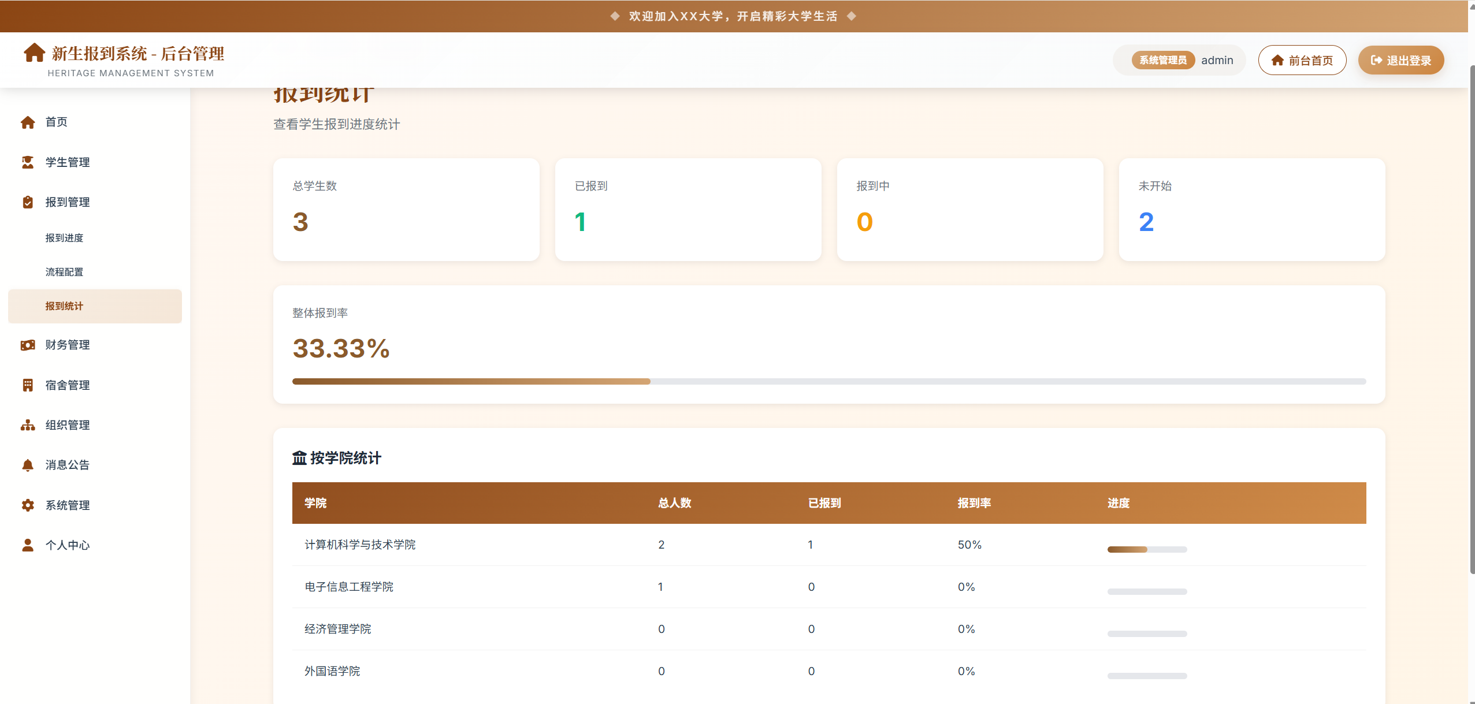Screen dimensions: 1475x704
Task: Click the building icon for 宿舍管理
Action: coord(28,385)
